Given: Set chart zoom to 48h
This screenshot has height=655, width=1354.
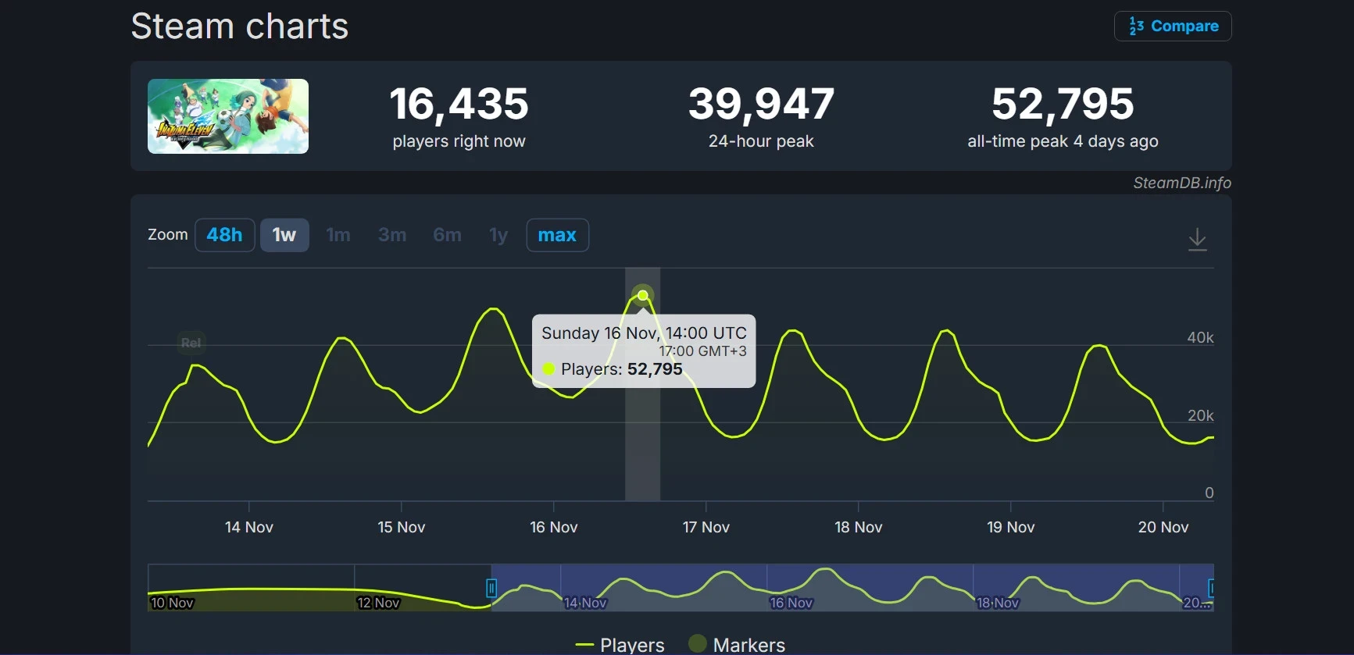Looking at the screenshot, I should pos(224,235).
